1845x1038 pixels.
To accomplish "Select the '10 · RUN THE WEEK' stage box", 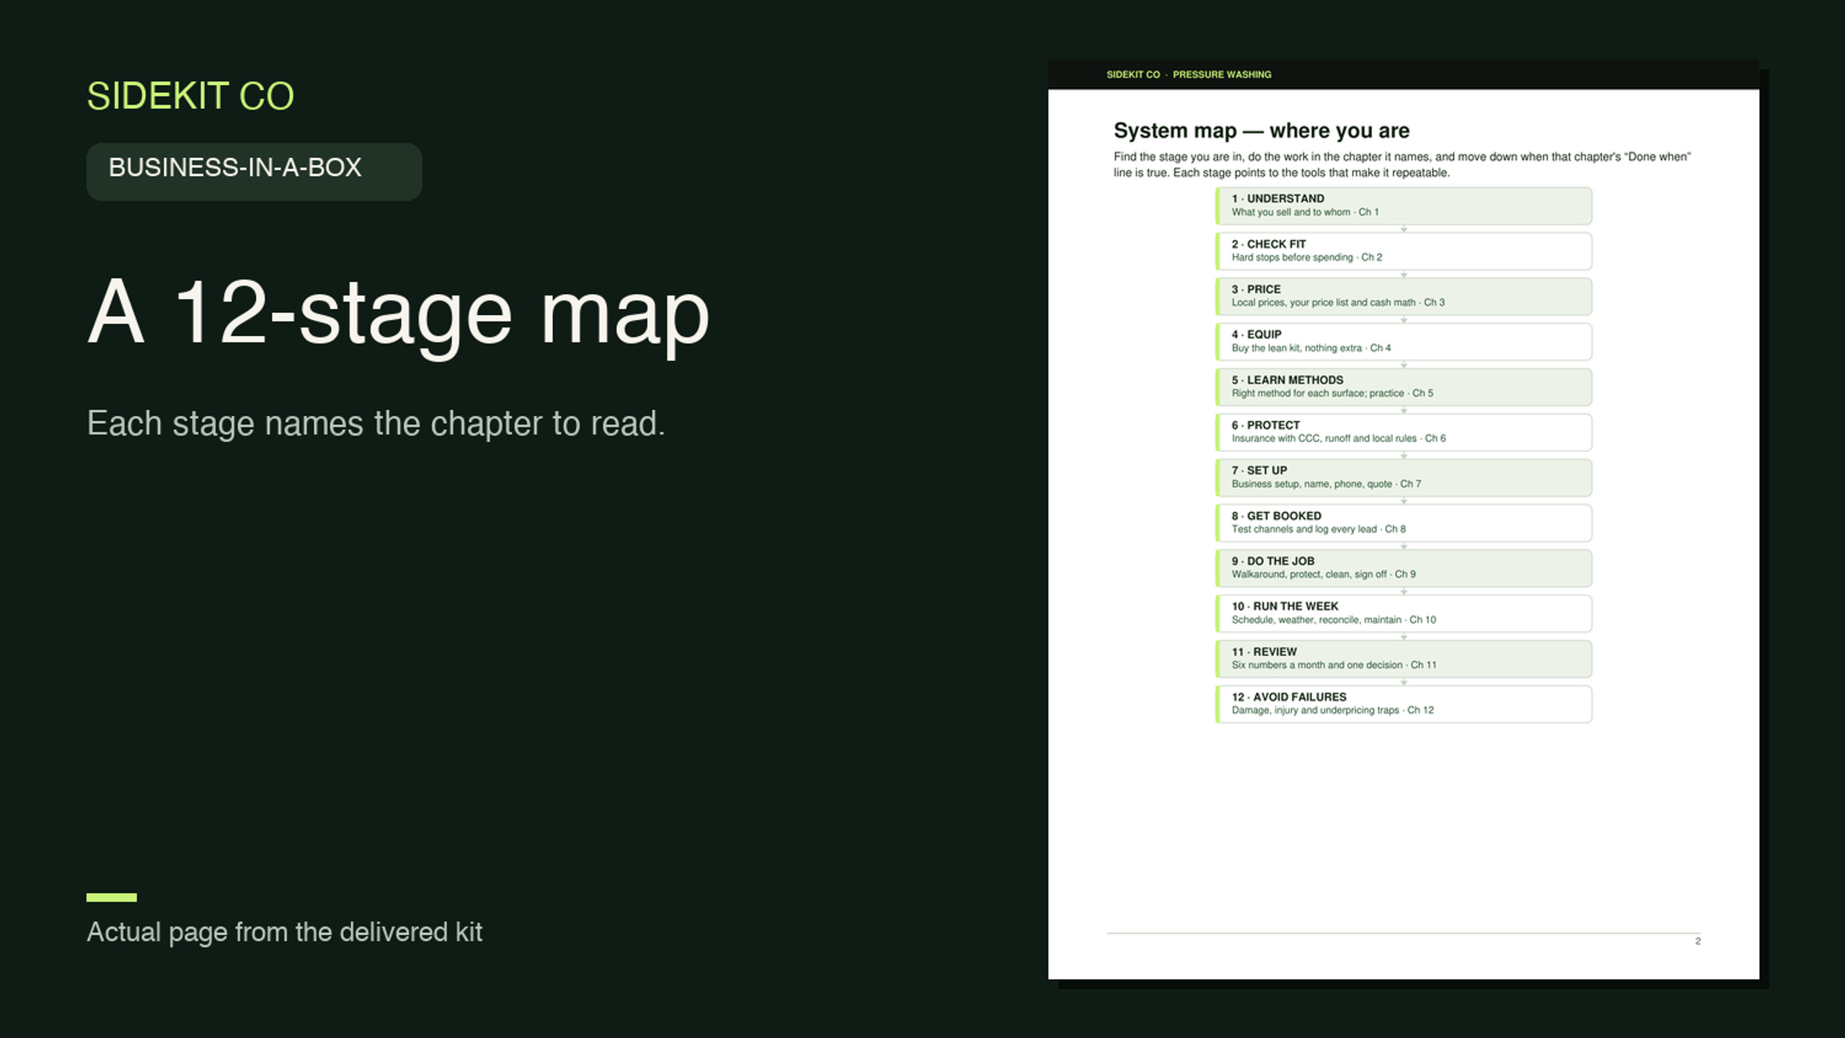I will (x=1403, y=613).
